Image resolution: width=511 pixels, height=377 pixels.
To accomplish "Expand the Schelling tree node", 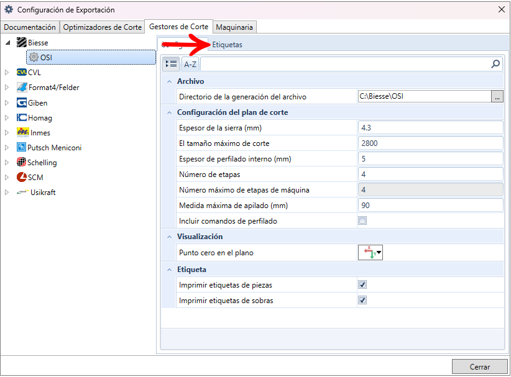I will 6,162.
